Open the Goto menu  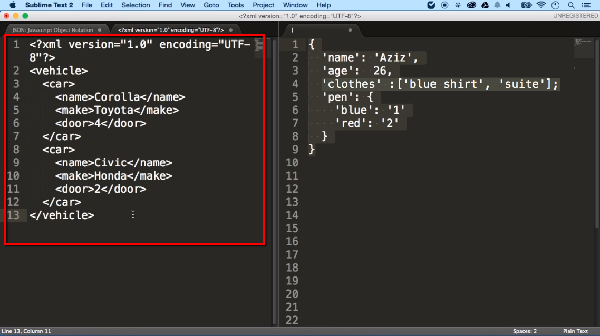[x=211, y=5]
